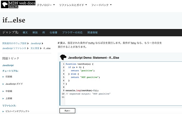Open the 文と宣言 breadcrumb link

point(35,48)
